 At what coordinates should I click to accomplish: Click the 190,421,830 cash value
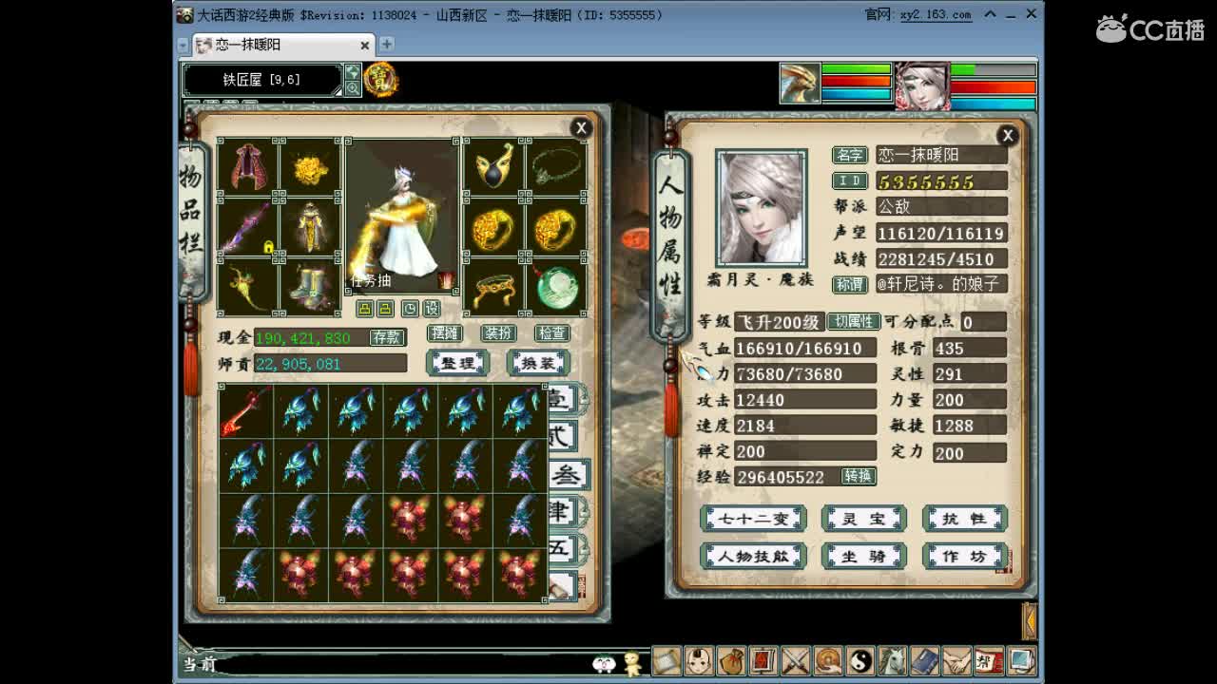click(303, 338)
